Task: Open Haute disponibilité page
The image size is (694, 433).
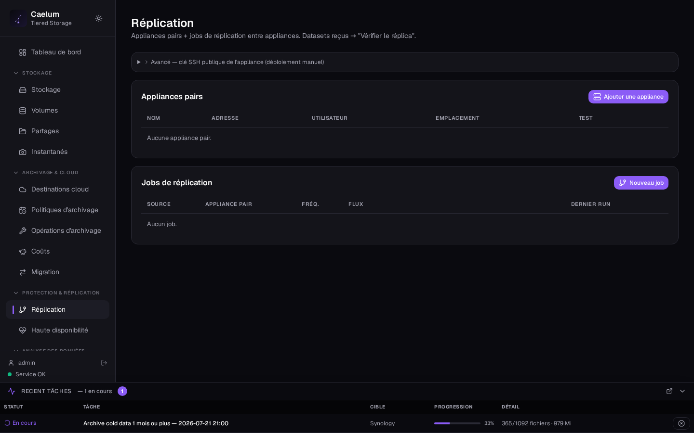Action: pyautogui.click(x=57, y=331)
